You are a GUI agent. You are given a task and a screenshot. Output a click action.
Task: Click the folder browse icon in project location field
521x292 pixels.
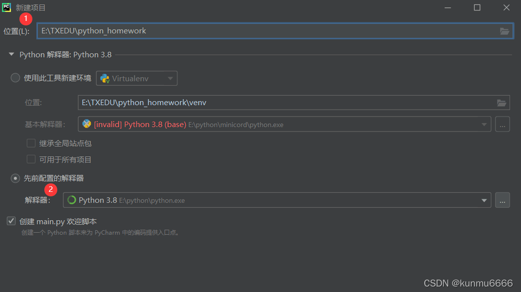[505, 31]
